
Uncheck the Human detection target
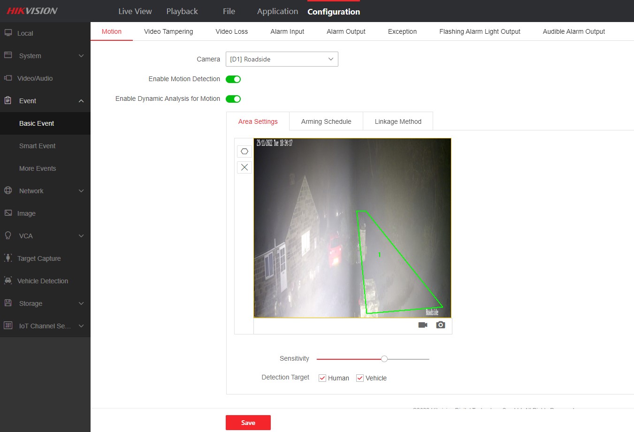coord(322,378)
